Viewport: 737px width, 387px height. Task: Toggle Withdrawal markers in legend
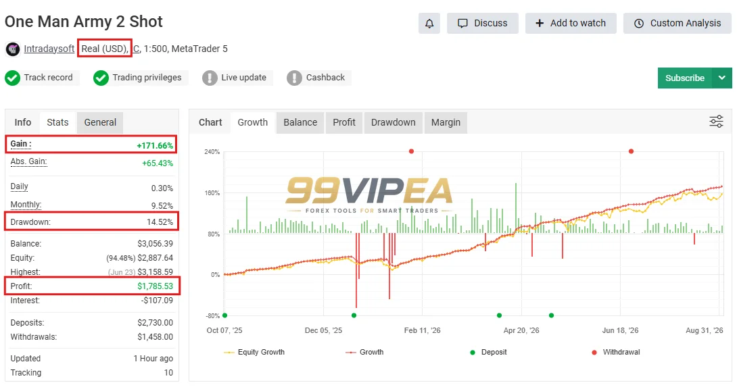616,353
